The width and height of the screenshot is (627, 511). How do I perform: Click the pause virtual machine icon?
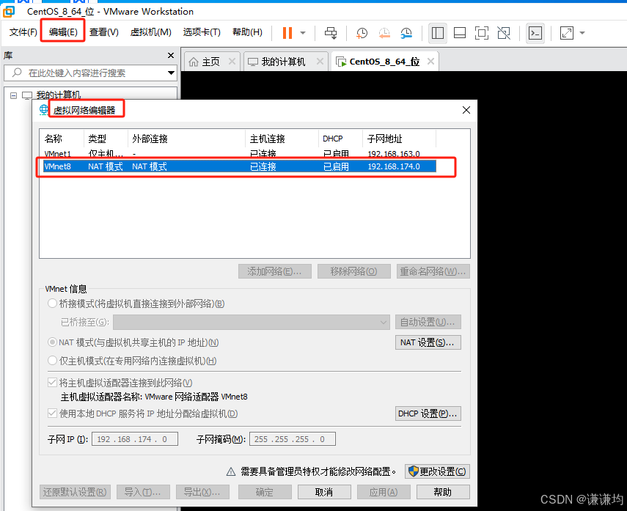287,33
